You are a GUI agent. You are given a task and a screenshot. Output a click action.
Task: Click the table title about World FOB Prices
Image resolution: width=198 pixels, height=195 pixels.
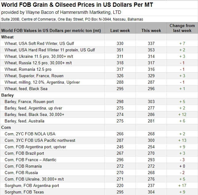coord(77,5)
